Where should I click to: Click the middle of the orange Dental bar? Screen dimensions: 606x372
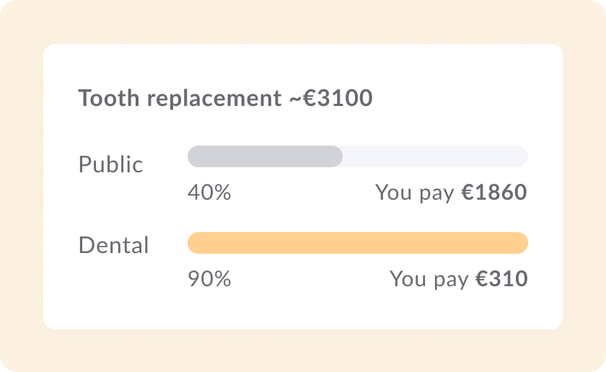coord(358,243)
